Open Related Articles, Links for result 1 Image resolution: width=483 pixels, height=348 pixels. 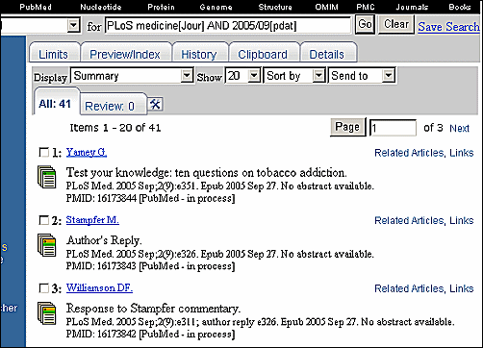point(424,153)
